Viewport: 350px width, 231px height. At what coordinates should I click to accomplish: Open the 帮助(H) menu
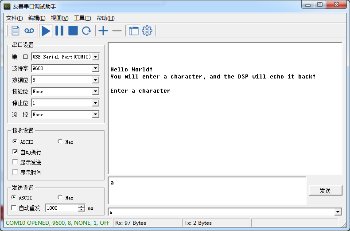[105, 18]
